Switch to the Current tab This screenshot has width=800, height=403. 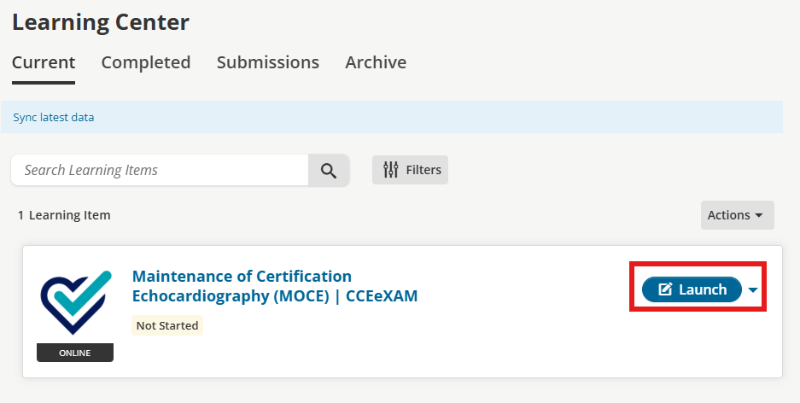click(44, 62)
